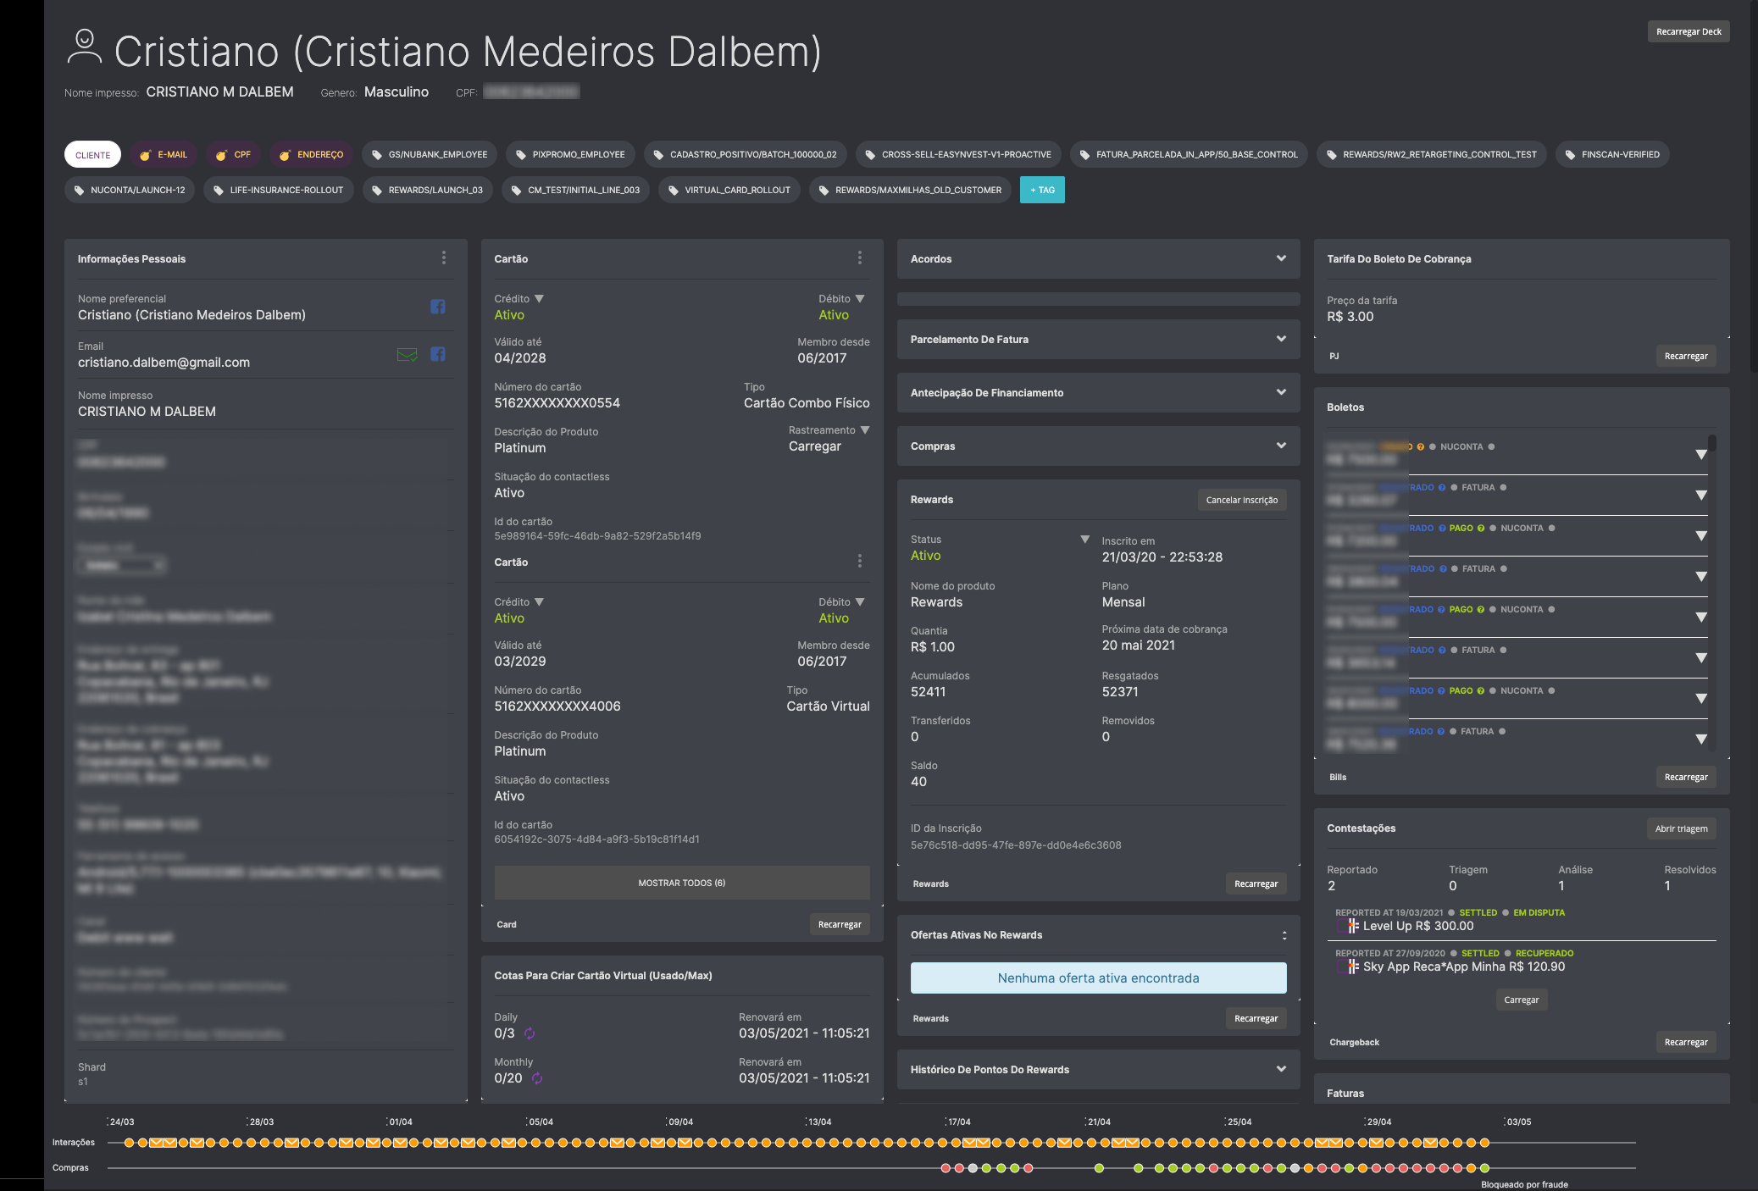
Task: Click the user profile icon by the name
Action: (84, 47)
